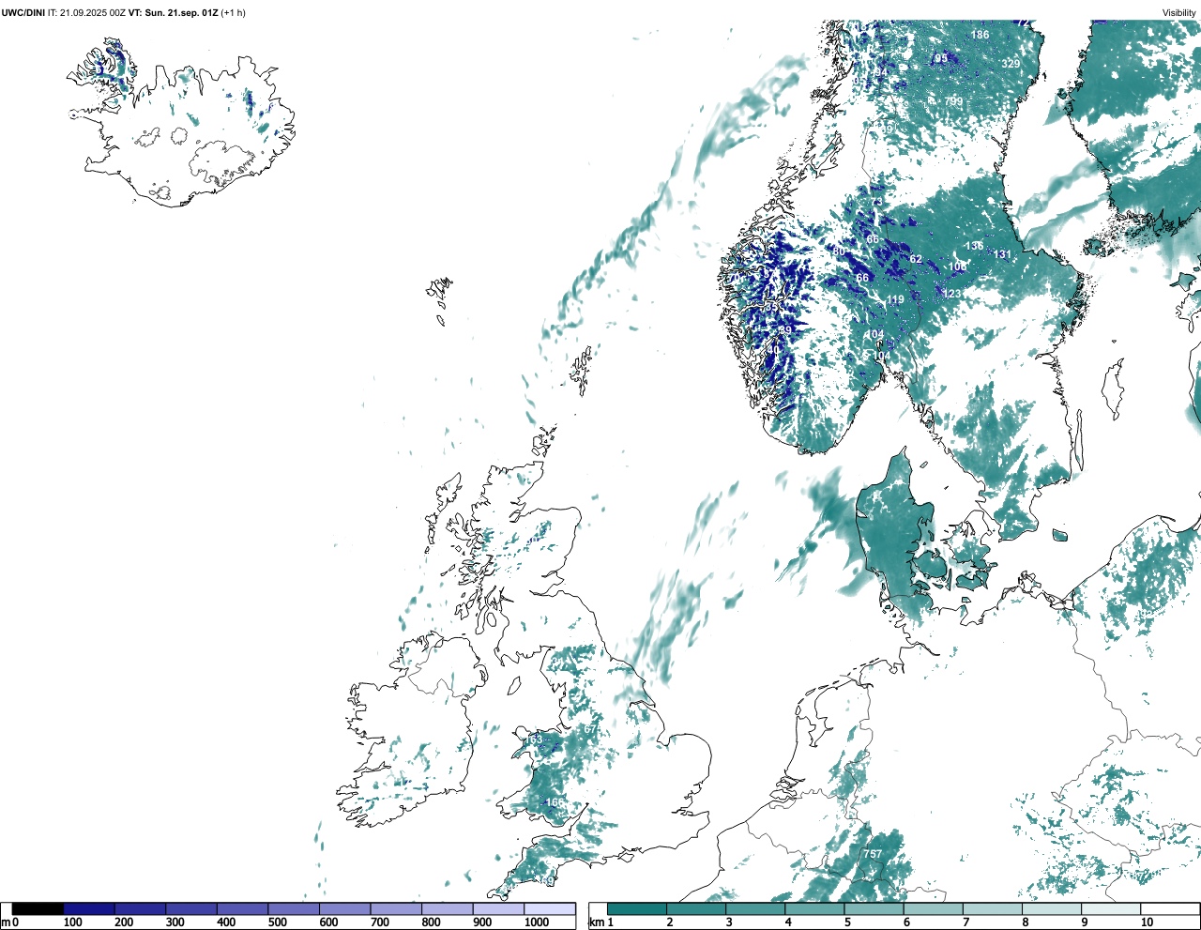The height and width of the screenshot is (930, 1201).
Task: Click the 1–2 km dark teal swatch
Action: pyautogui.click(x=637, y=908)
